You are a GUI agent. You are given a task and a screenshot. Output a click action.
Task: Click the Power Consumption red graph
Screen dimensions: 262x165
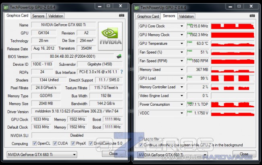pyautogui.click(x=233, y=104)
